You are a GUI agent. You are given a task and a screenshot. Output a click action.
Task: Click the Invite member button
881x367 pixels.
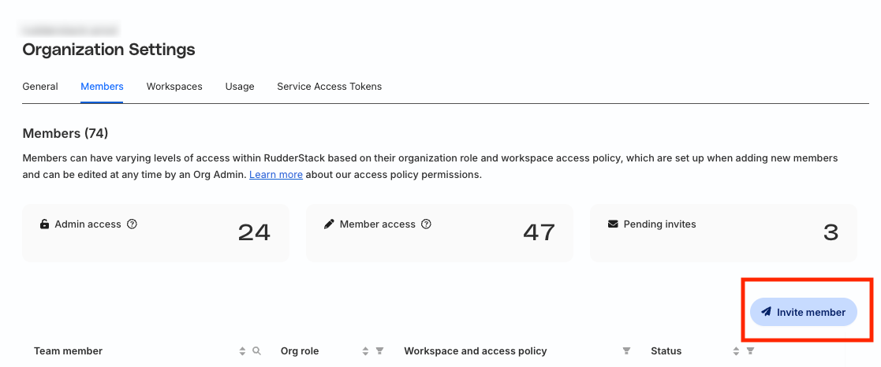(x=804, y=312)
